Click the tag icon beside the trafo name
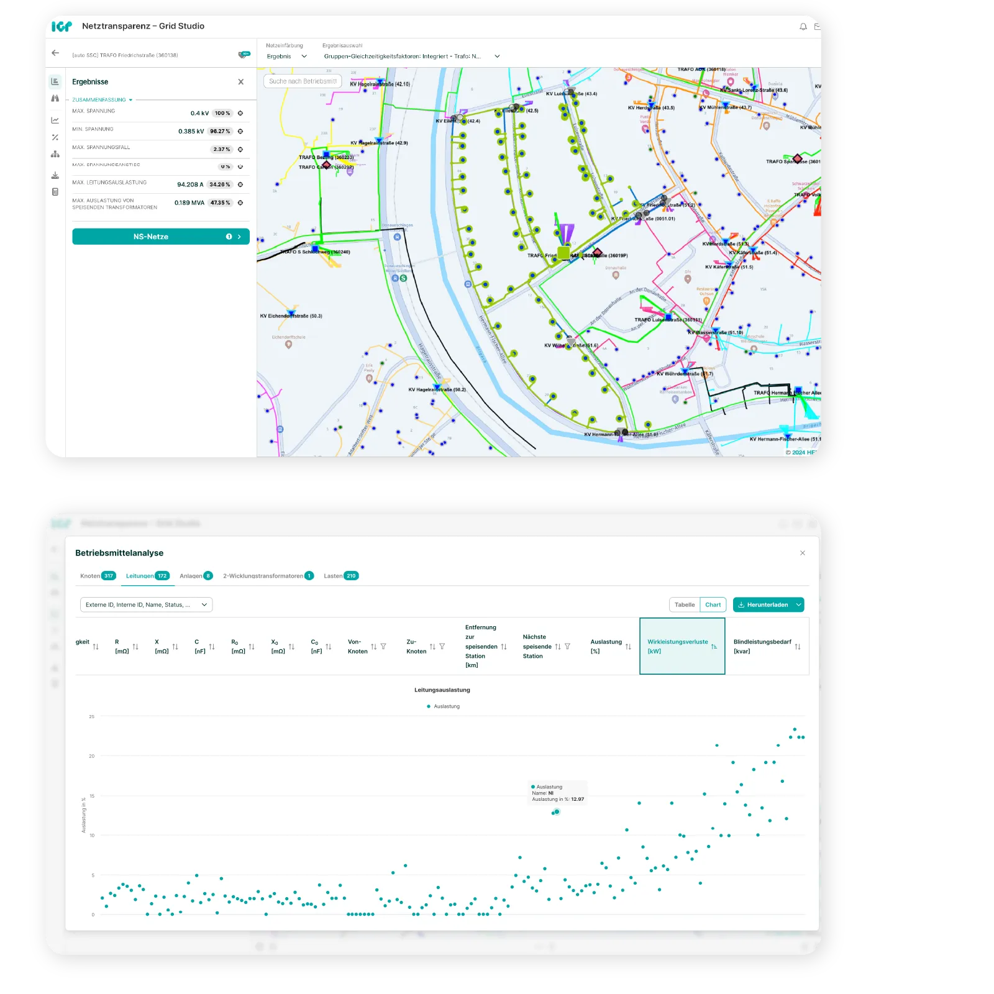The width and height of the screenshot is (994, 994). (x=244, y=55)
